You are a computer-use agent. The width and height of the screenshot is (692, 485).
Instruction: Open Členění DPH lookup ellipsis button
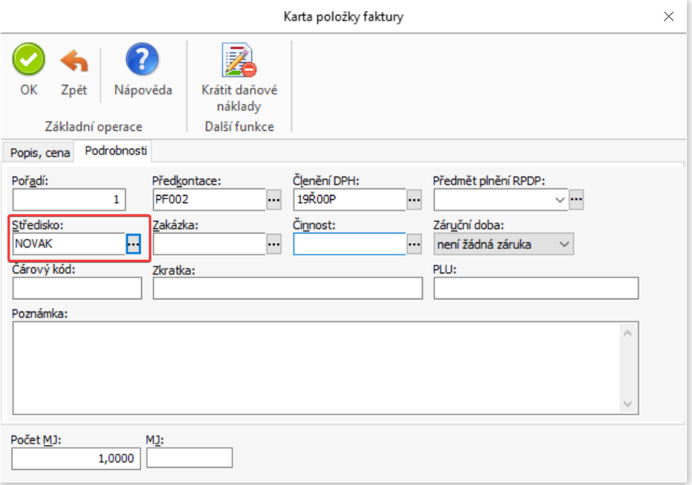point(414,200)
